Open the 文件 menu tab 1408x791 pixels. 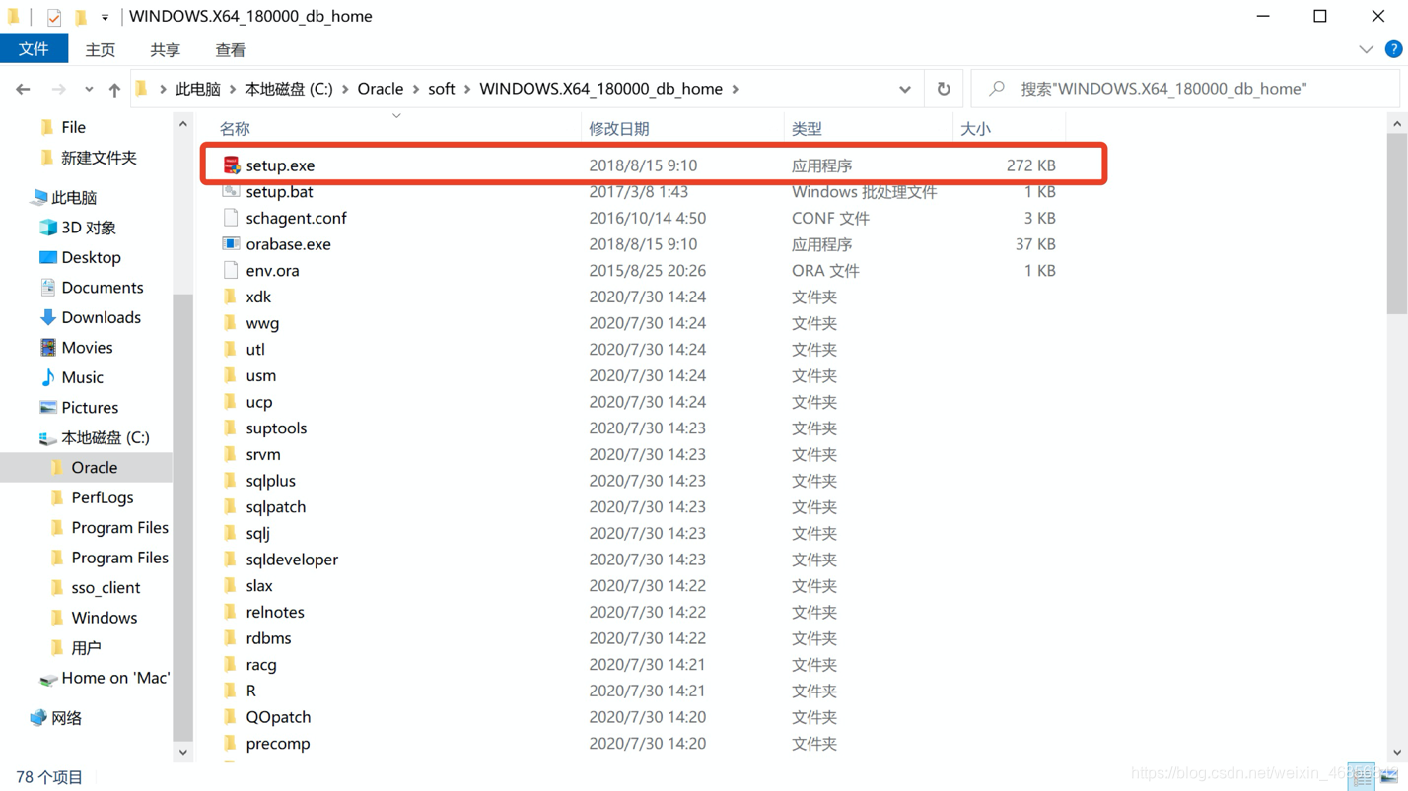tap(34, 49)
